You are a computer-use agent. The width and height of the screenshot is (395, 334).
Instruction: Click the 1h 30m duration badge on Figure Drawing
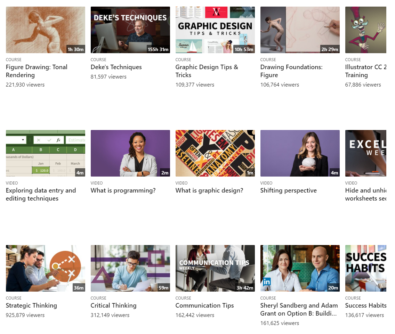76,49
